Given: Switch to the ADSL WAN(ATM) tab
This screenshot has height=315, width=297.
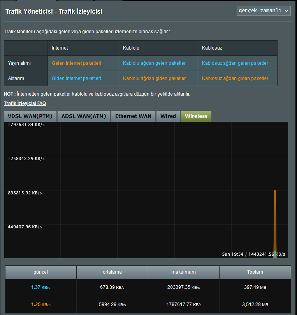Looking at the screenshot, I should [x=84, y=116].
